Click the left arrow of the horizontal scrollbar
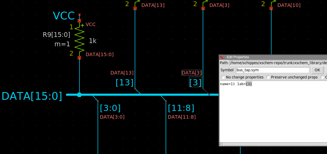This screenshot has width=327, height=154. [x=221, y=144]
